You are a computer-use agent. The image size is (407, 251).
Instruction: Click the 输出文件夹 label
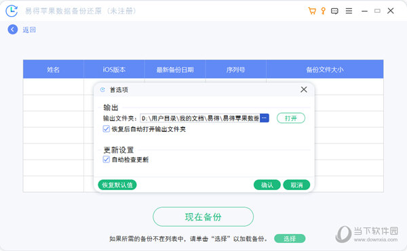coord(120,118)
